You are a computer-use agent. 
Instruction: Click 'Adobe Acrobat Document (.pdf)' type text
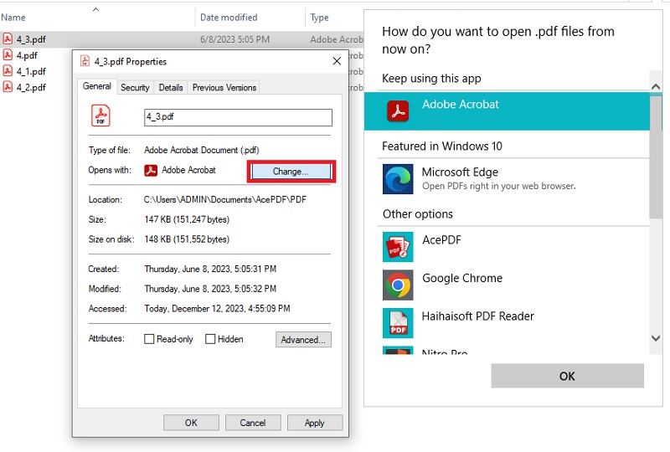click(201, 150)
